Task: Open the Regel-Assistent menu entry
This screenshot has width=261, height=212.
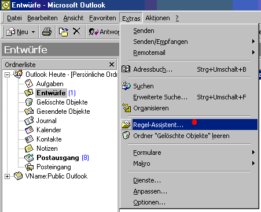Action: 189,125
